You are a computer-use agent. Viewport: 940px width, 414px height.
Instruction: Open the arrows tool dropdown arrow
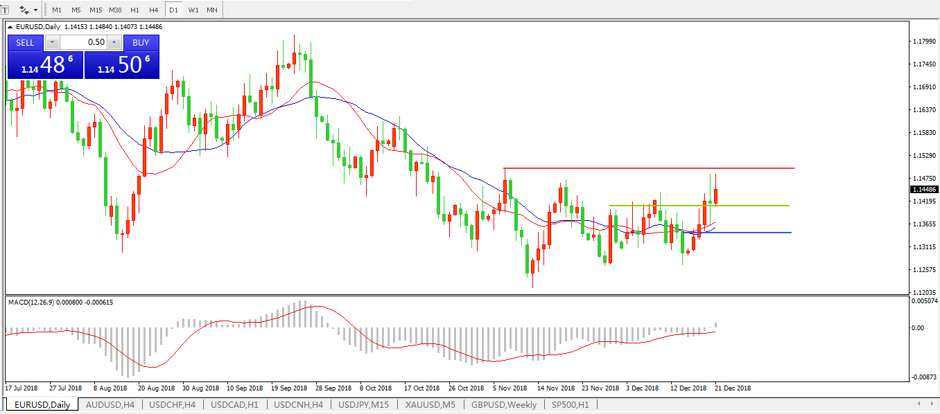[35, 10]
